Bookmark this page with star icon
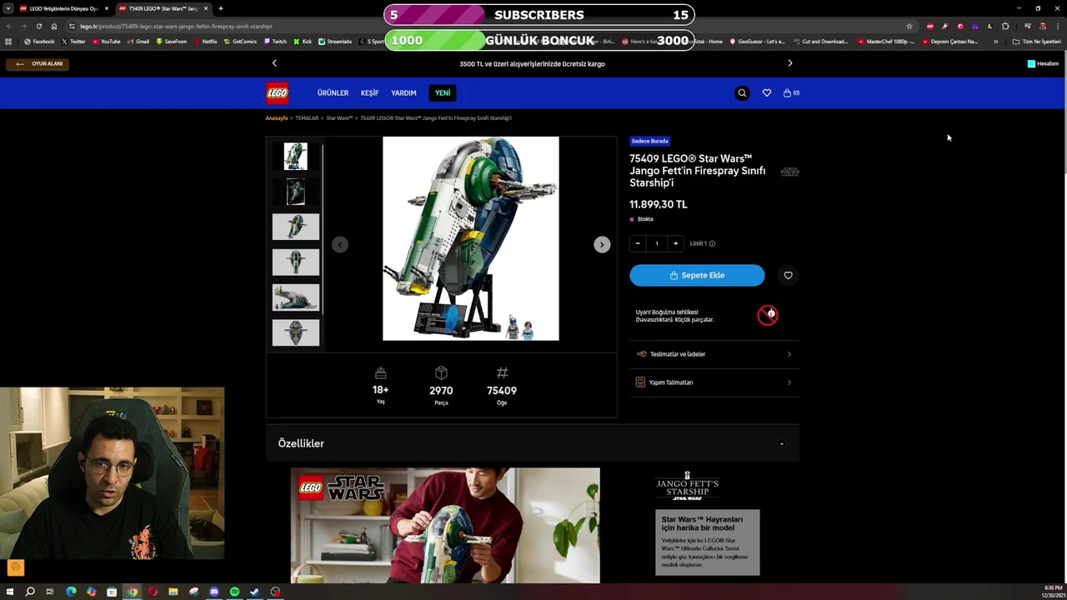 click(909, 26)
